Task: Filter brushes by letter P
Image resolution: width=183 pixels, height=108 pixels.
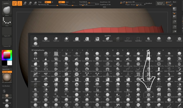Action: (128, 50)
